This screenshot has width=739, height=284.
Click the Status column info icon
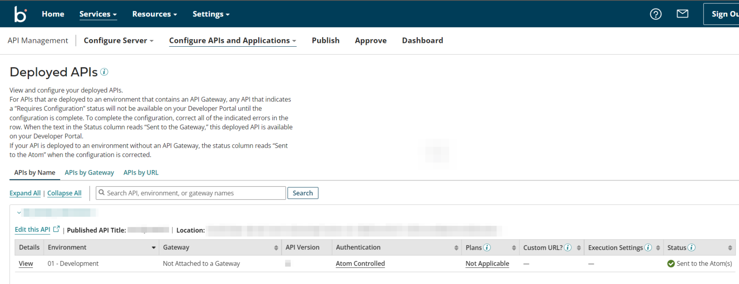[691, 247]
